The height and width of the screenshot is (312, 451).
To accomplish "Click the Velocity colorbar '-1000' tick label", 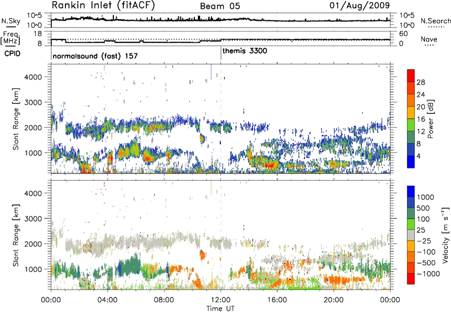I will coord(428,274).
